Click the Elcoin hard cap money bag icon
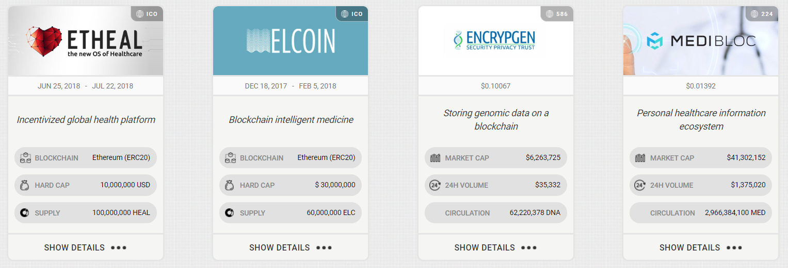The width and height of the screenshot is (788, 268). click(230, 185)
